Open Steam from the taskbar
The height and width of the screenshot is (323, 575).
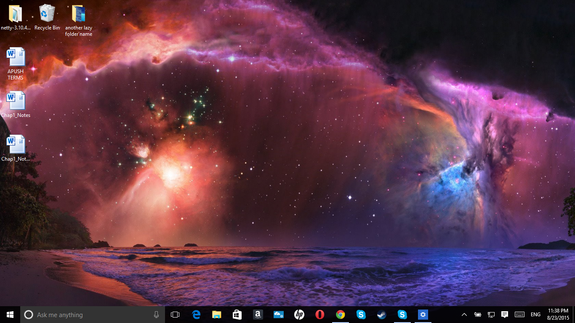382,315
